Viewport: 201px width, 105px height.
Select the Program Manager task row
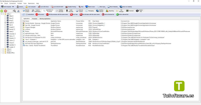click(x=111, y=27)
